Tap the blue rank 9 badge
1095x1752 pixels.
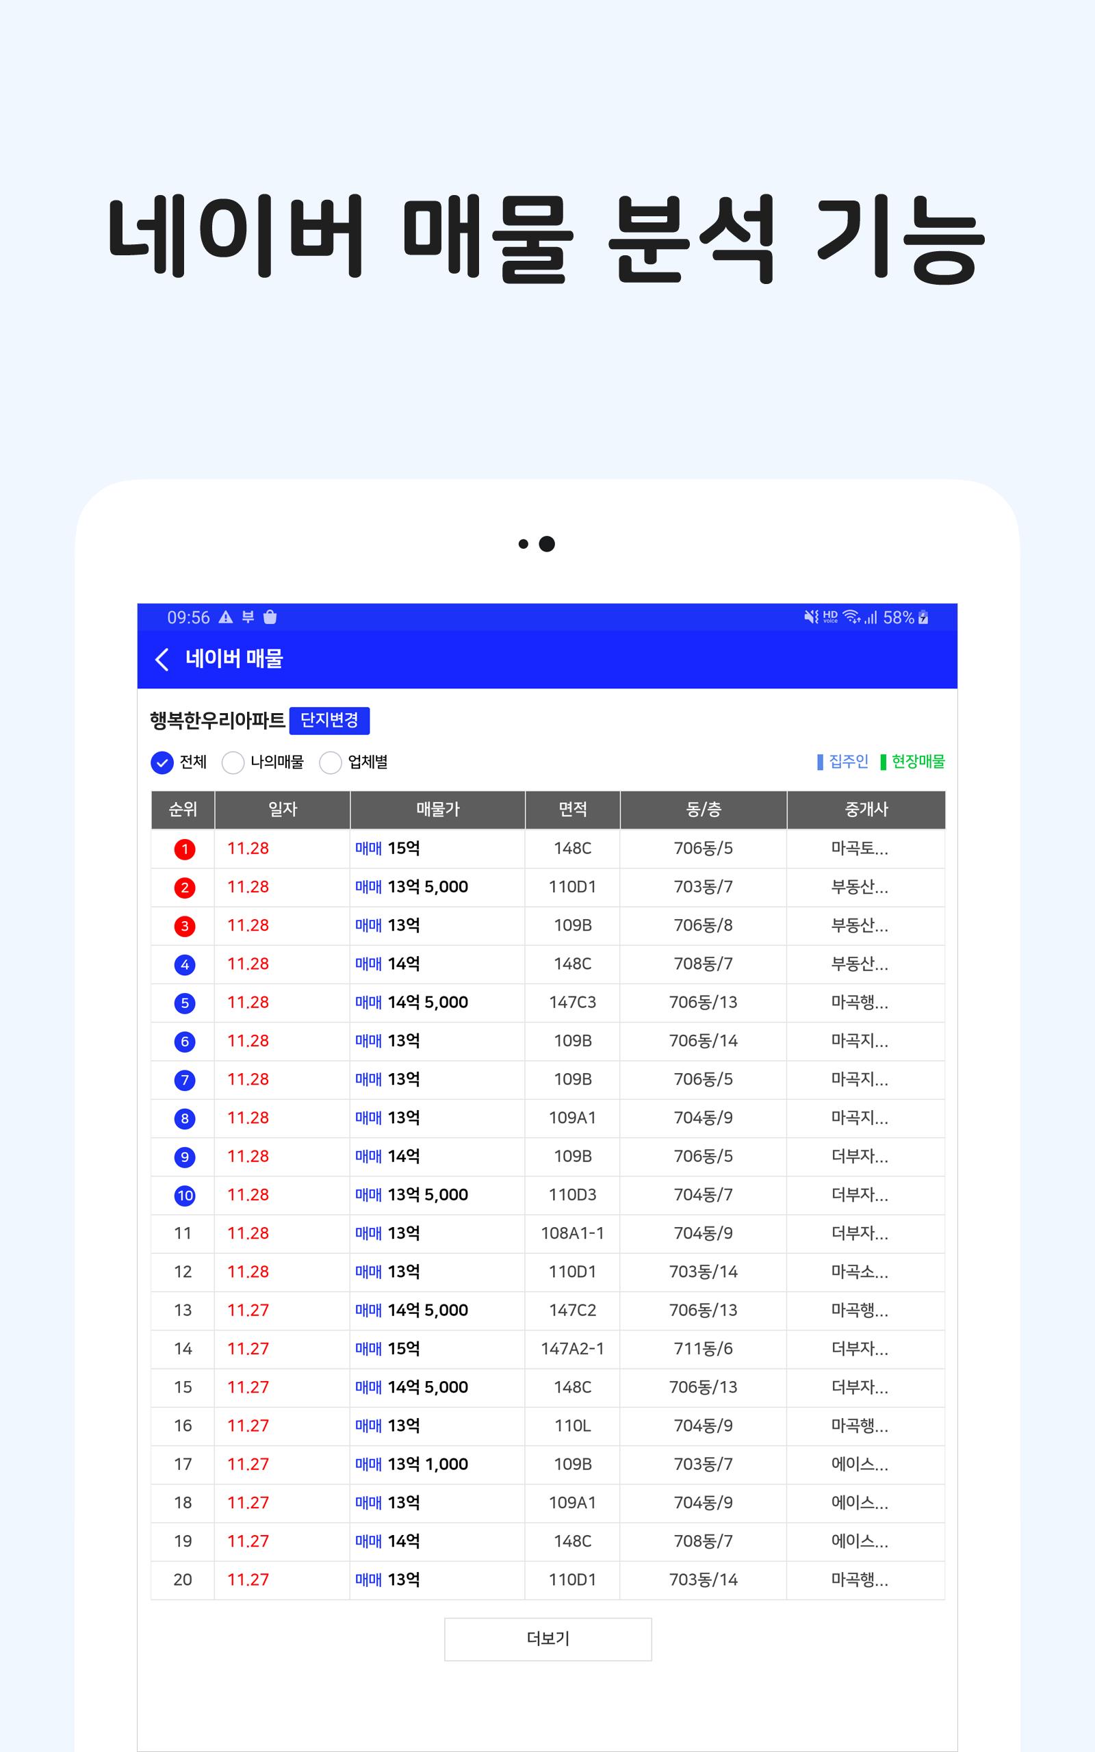[x=185, y=1157]
